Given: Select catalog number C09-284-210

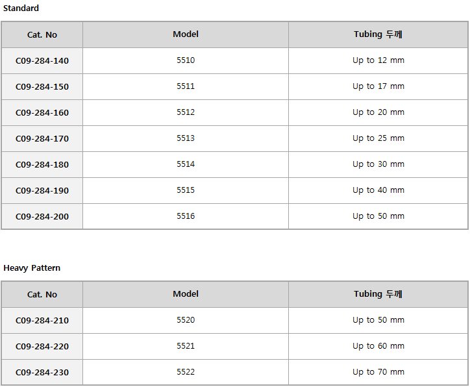Looking at the screenshot, I should tap(42, 321).
